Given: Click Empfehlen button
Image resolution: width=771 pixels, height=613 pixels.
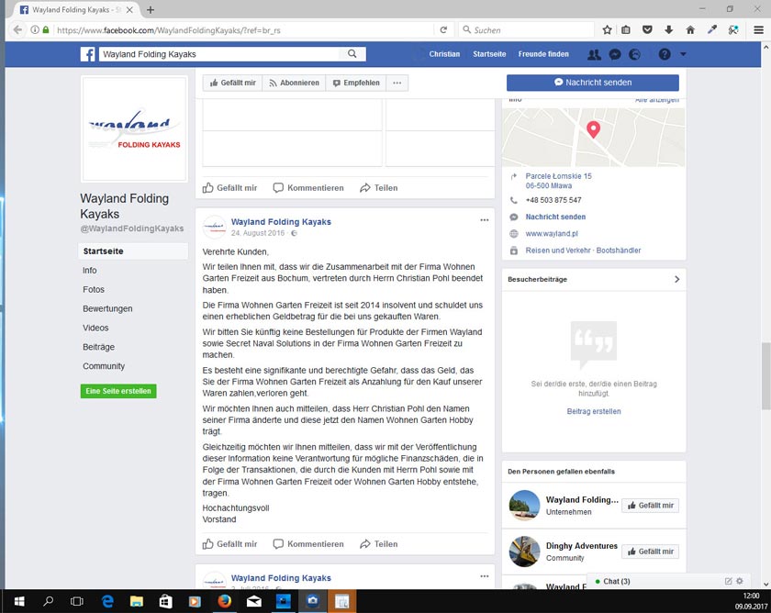Looking at the screenshot, I should [356, 84].
